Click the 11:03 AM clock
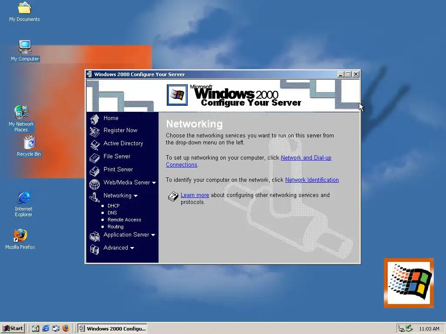The image size is (446, 334). point(429,329)
